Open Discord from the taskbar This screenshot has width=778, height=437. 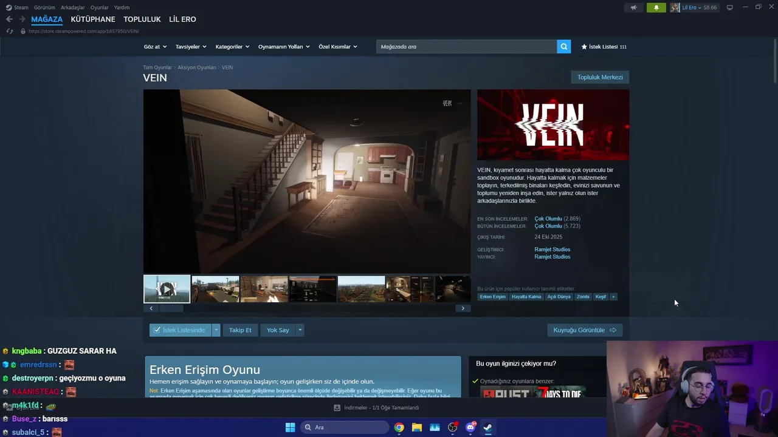coord(470,427)
